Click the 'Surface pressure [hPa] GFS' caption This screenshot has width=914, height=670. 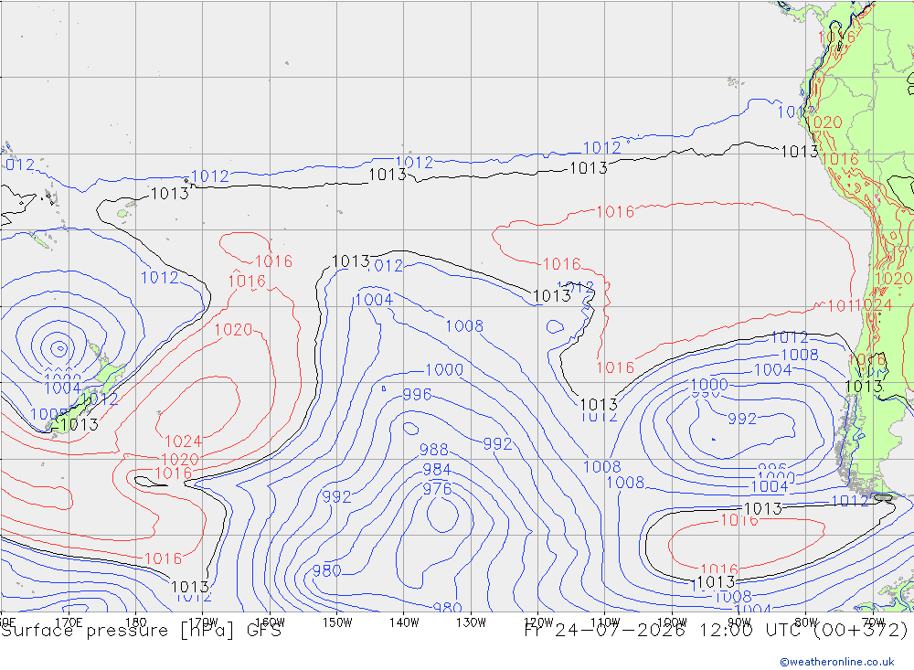[141, 631]
